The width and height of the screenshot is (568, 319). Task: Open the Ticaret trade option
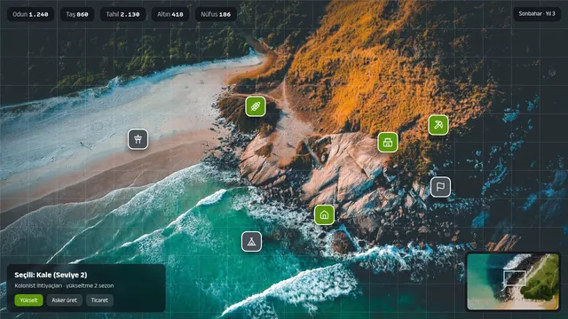[x=99, y=300]
